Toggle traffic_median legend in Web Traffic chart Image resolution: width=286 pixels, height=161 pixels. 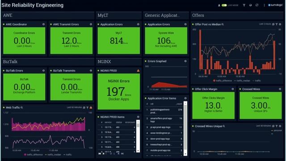[53, 155]
